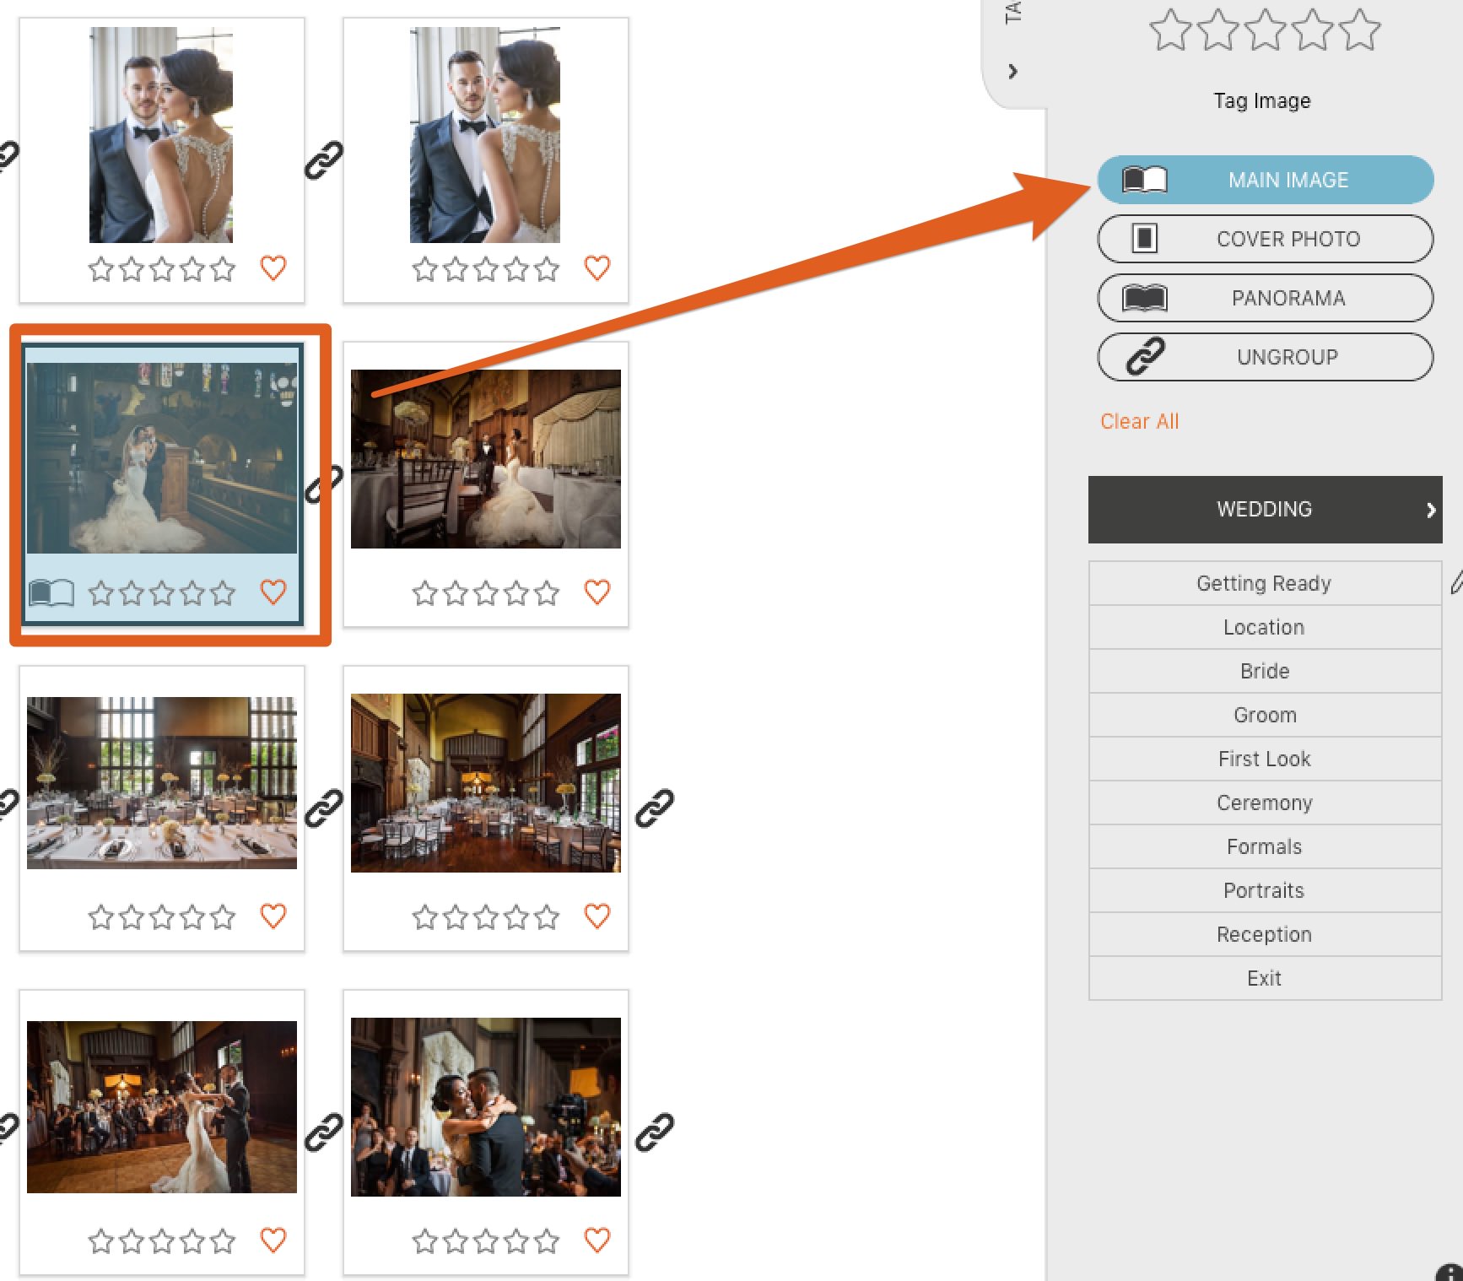The height and width of the screenshot is (1281, 1463).
Task: Click link icon right of the vertical hall photo
Action: 655,808
